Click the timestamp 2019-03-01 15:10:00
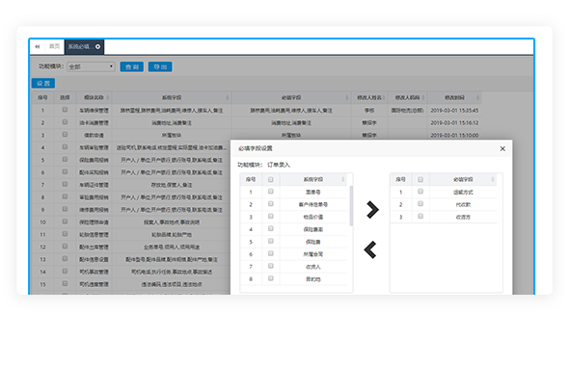 (x=454, y=136)
